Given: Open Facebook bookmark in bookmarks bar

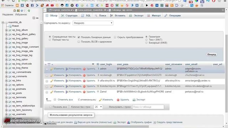Looking at the screenshot, I should (32, 5).
